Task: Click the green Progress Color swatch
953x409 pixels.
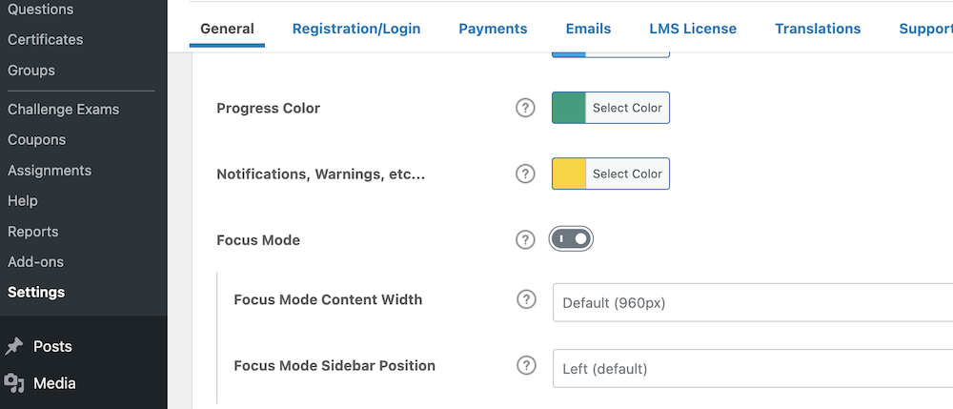Action: click(569, 108)
